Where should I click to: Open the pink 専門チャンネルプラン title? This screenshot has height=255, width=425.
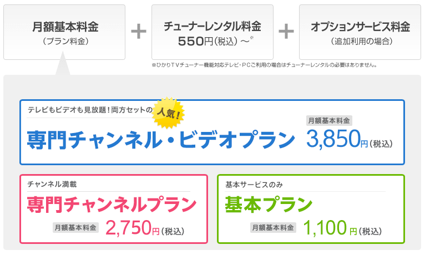pos(112,205)
